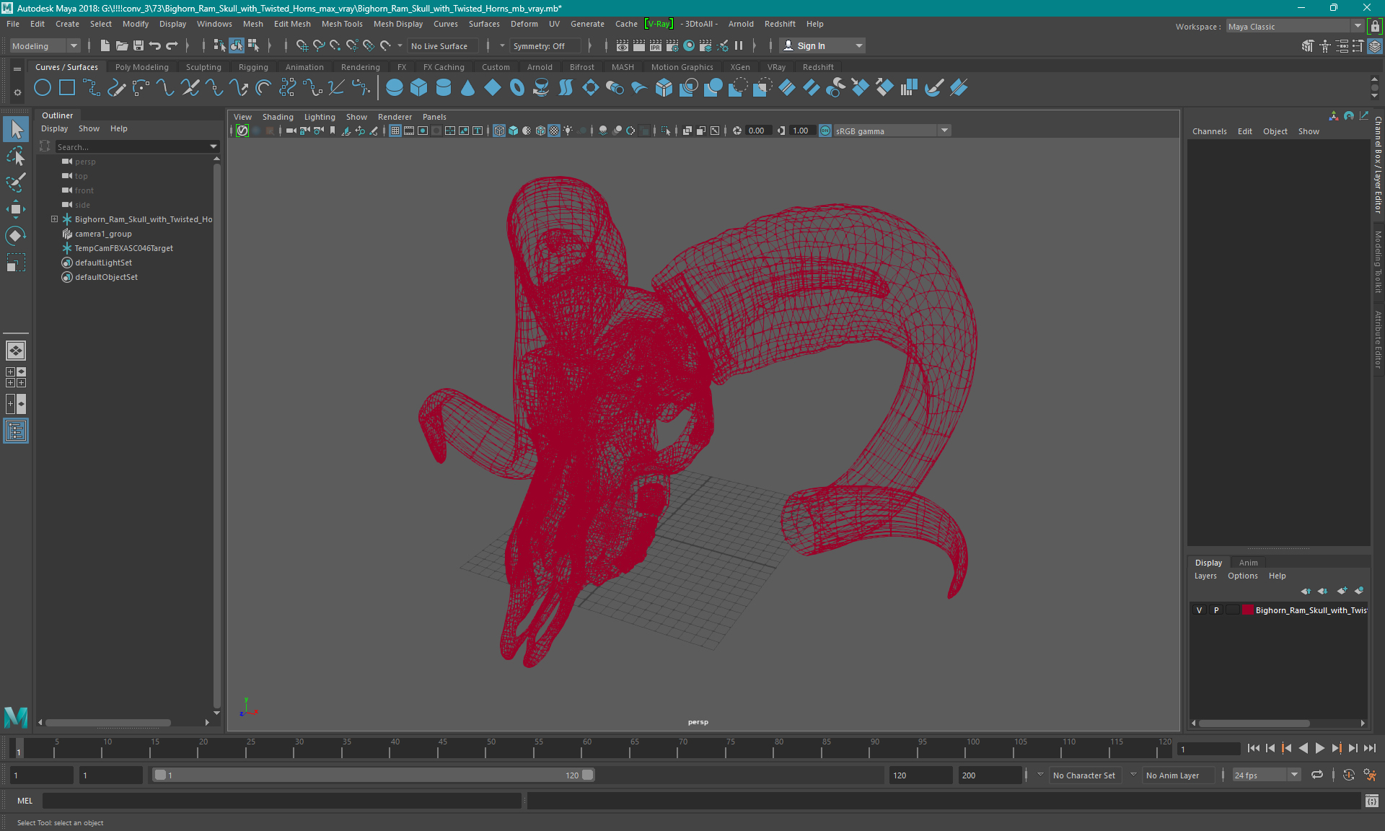Click the play forwards button
Image resolution: width=1385 pixels, height=831 pixels.
(x=1320, y=748)
